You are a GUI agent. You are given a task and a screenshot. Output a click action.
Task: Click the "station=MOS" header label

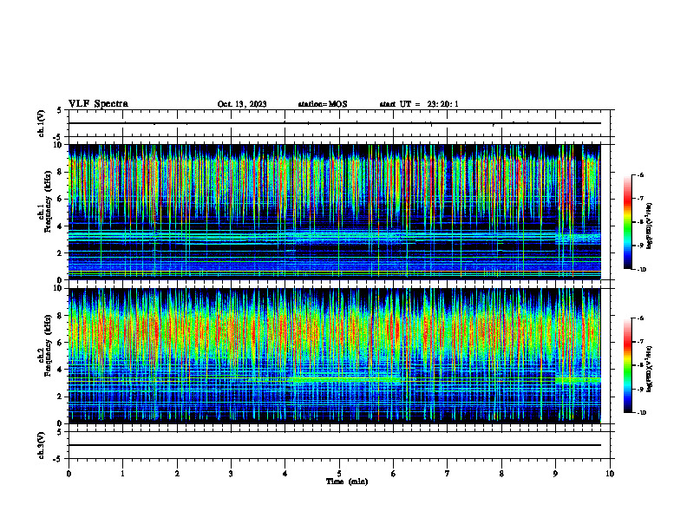323,104
